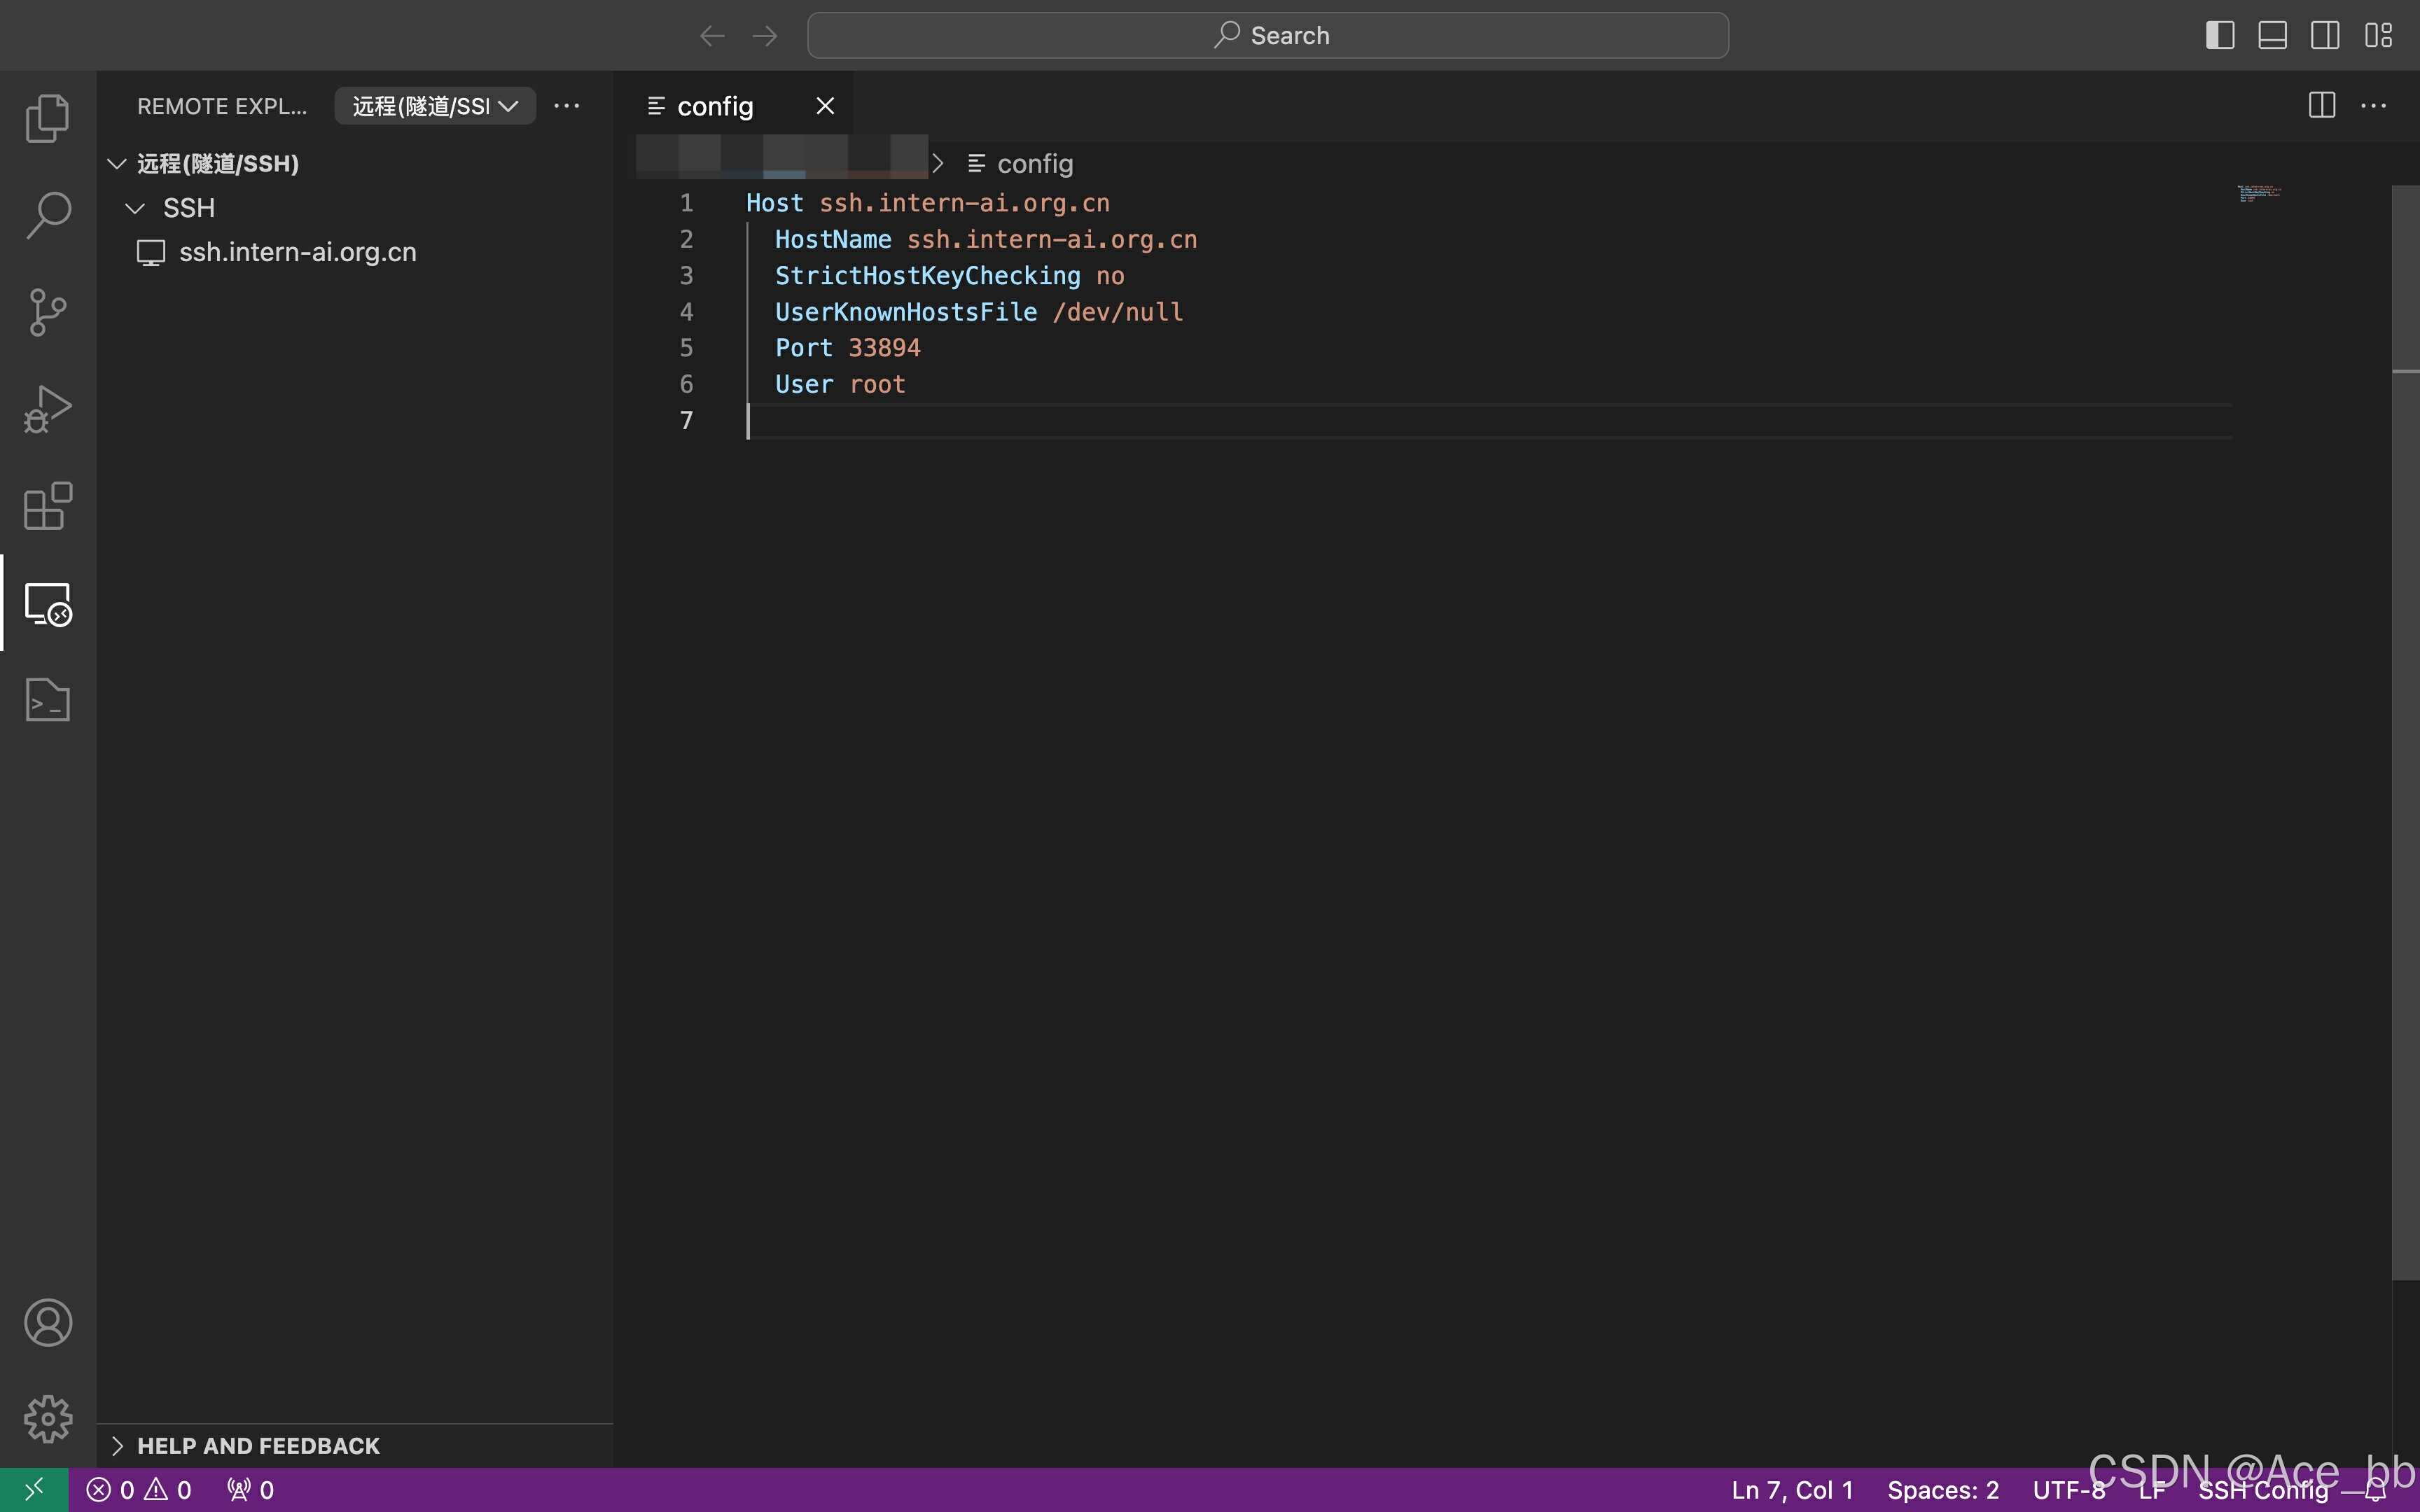Click StrictHostKeyChecking on line 3
Image resolution: width=2420 pixels, height=1512 pixels.
(x=927, y=276)
